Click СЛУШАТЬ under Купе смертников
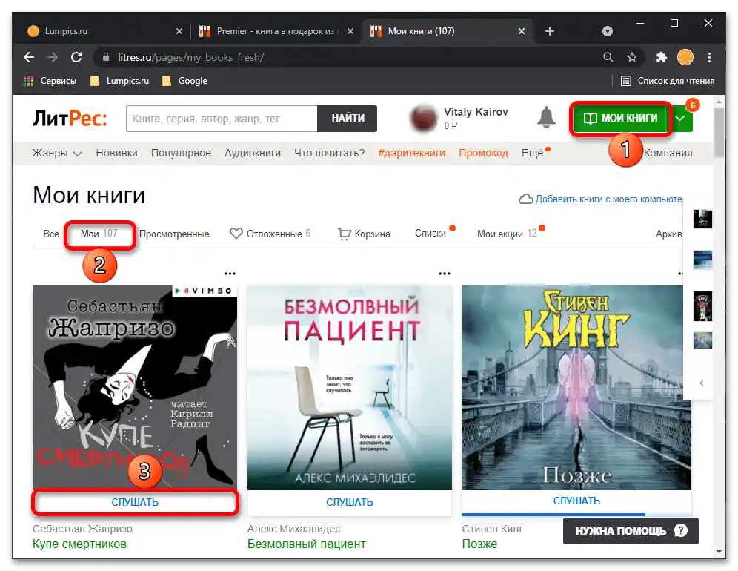This screenshot has width=738, height=571. coord(135,503)
